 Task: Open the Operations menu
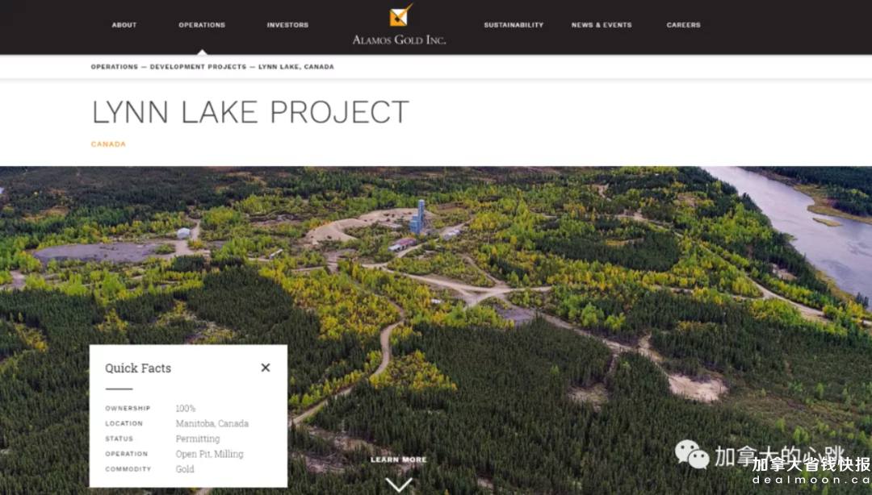(x=202, y=25)
